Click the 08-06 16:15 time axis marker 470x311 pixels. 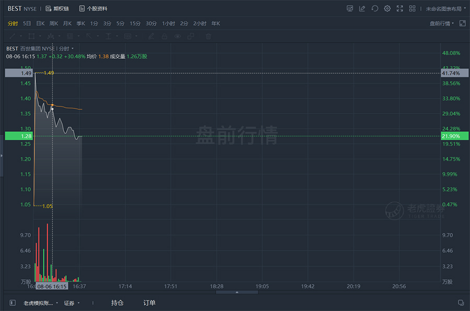point(52,287)
